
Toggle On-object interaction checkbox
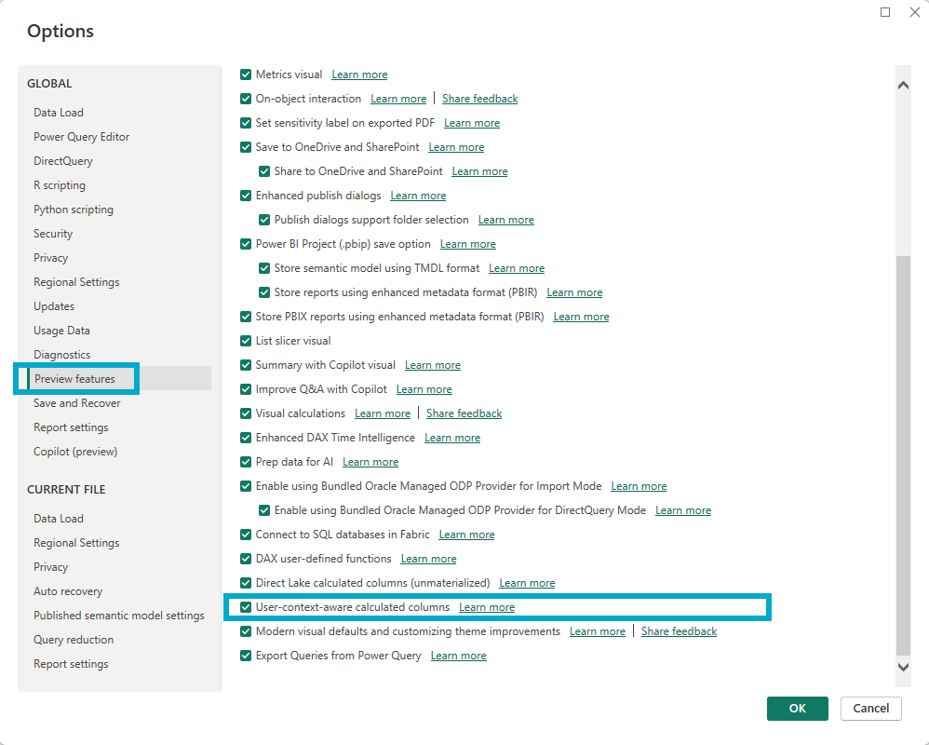[x=246, y=99]
